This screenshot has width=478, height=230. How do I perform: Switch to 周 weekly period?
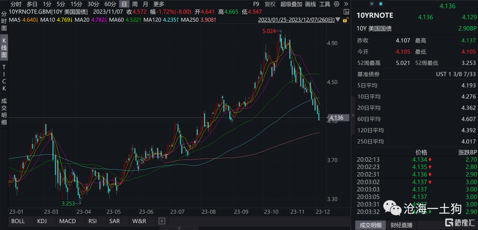(x=135, y=4)
